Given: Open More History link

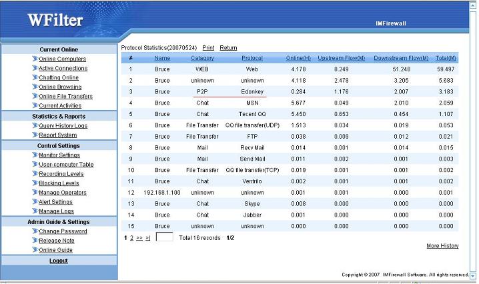Looking at the screenshot, I should click(443, 246).
